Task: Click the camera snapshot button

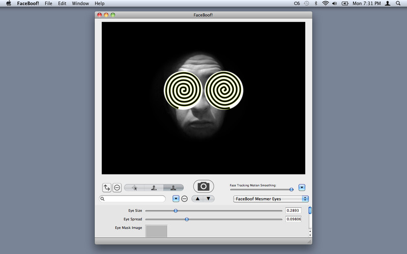Action: tap(203, 186)
